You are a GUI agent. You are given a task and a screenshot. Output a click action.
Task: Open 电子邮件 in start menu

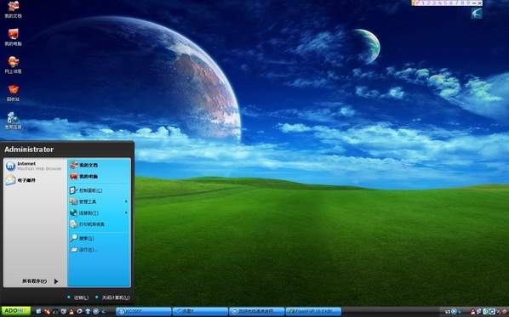click(20, 180)
